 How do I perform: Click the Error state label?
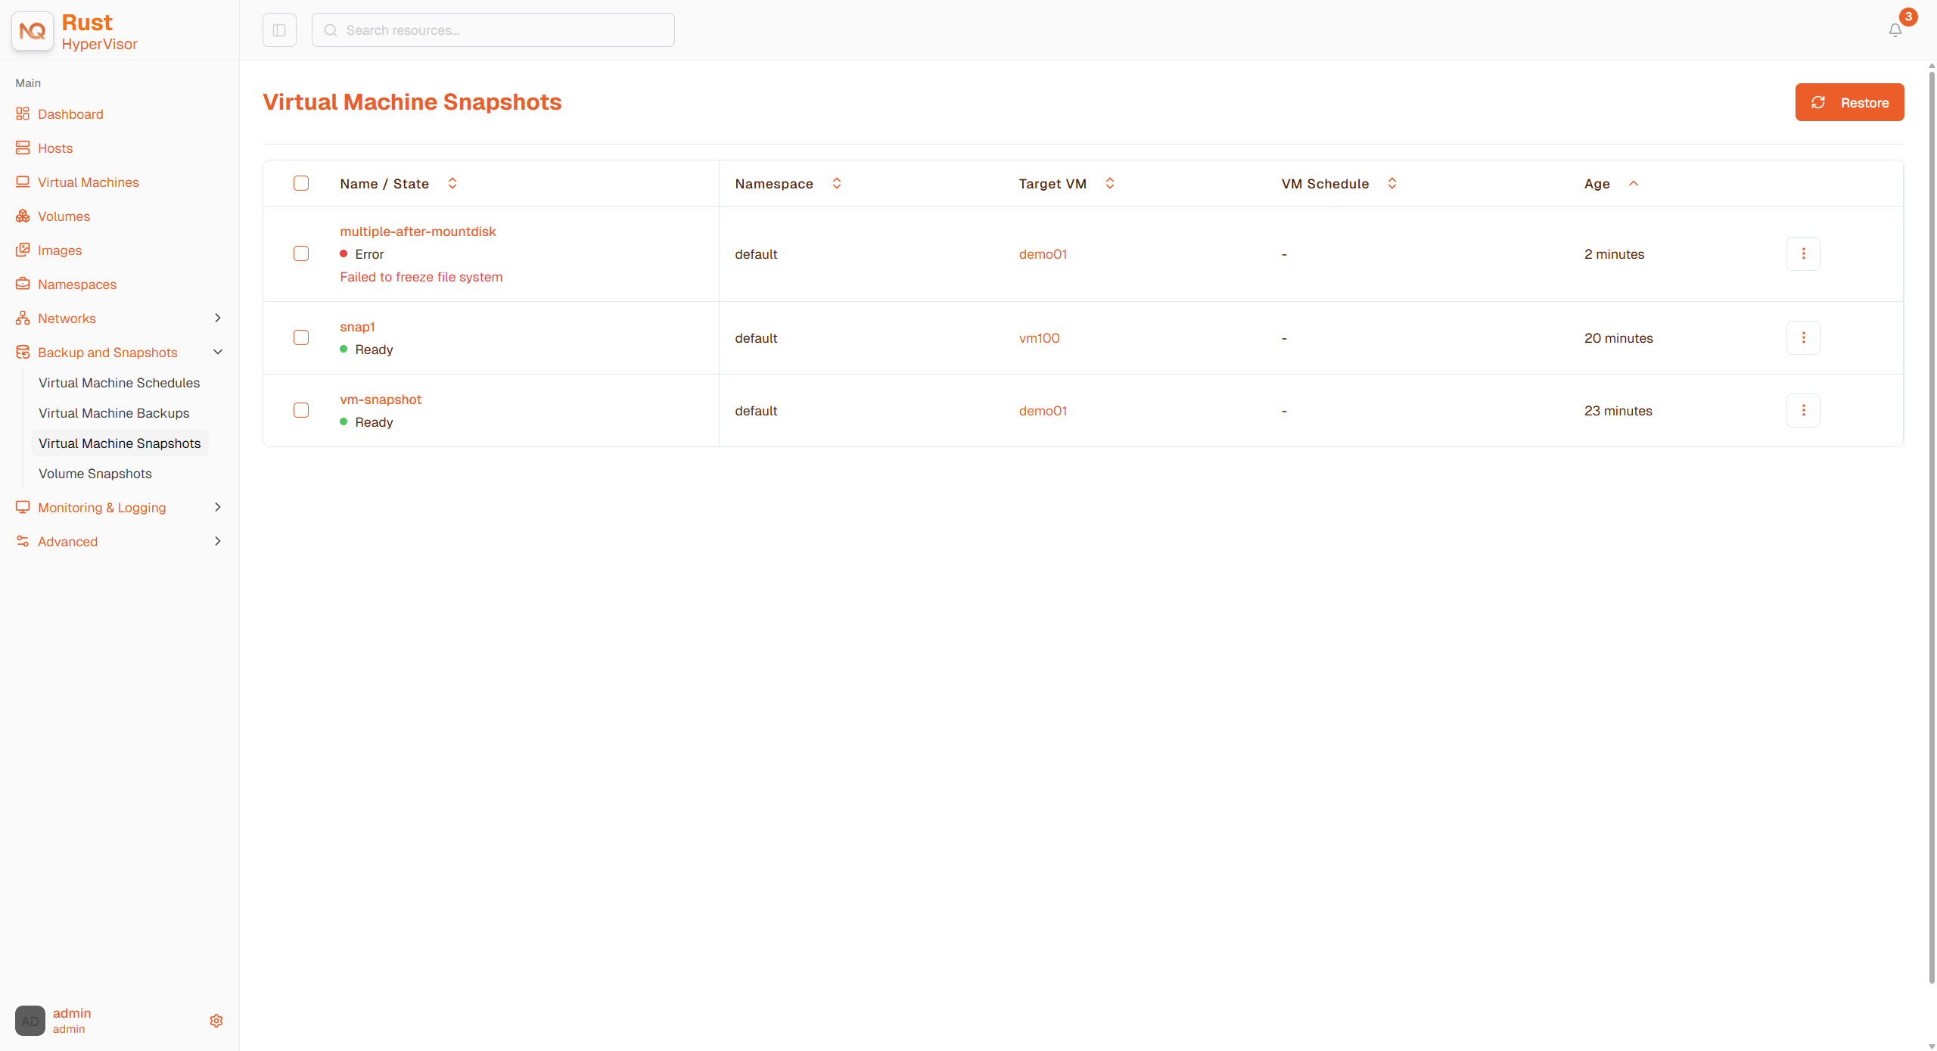pyautogui.click(x=369, y=254)
